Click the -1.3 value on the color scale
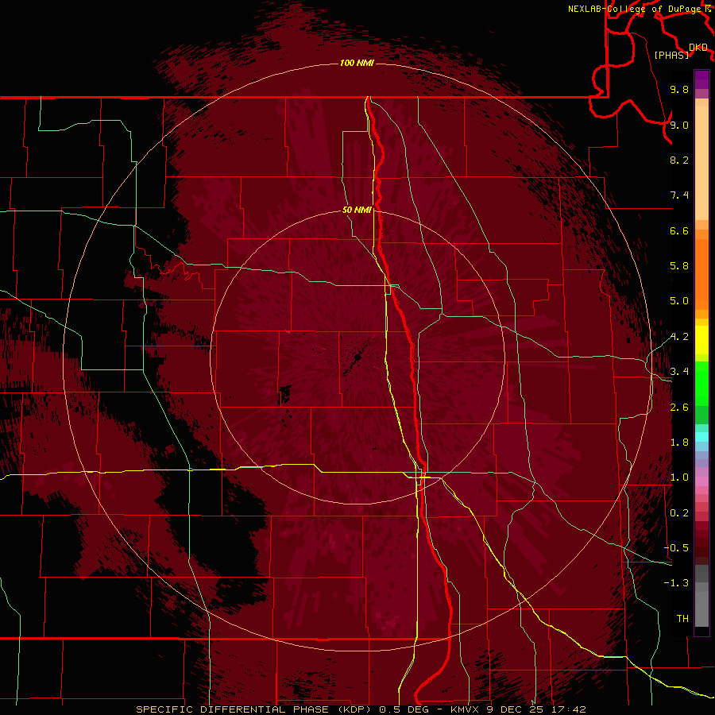This screenshot has width=715, height=715. click(676, 583)
